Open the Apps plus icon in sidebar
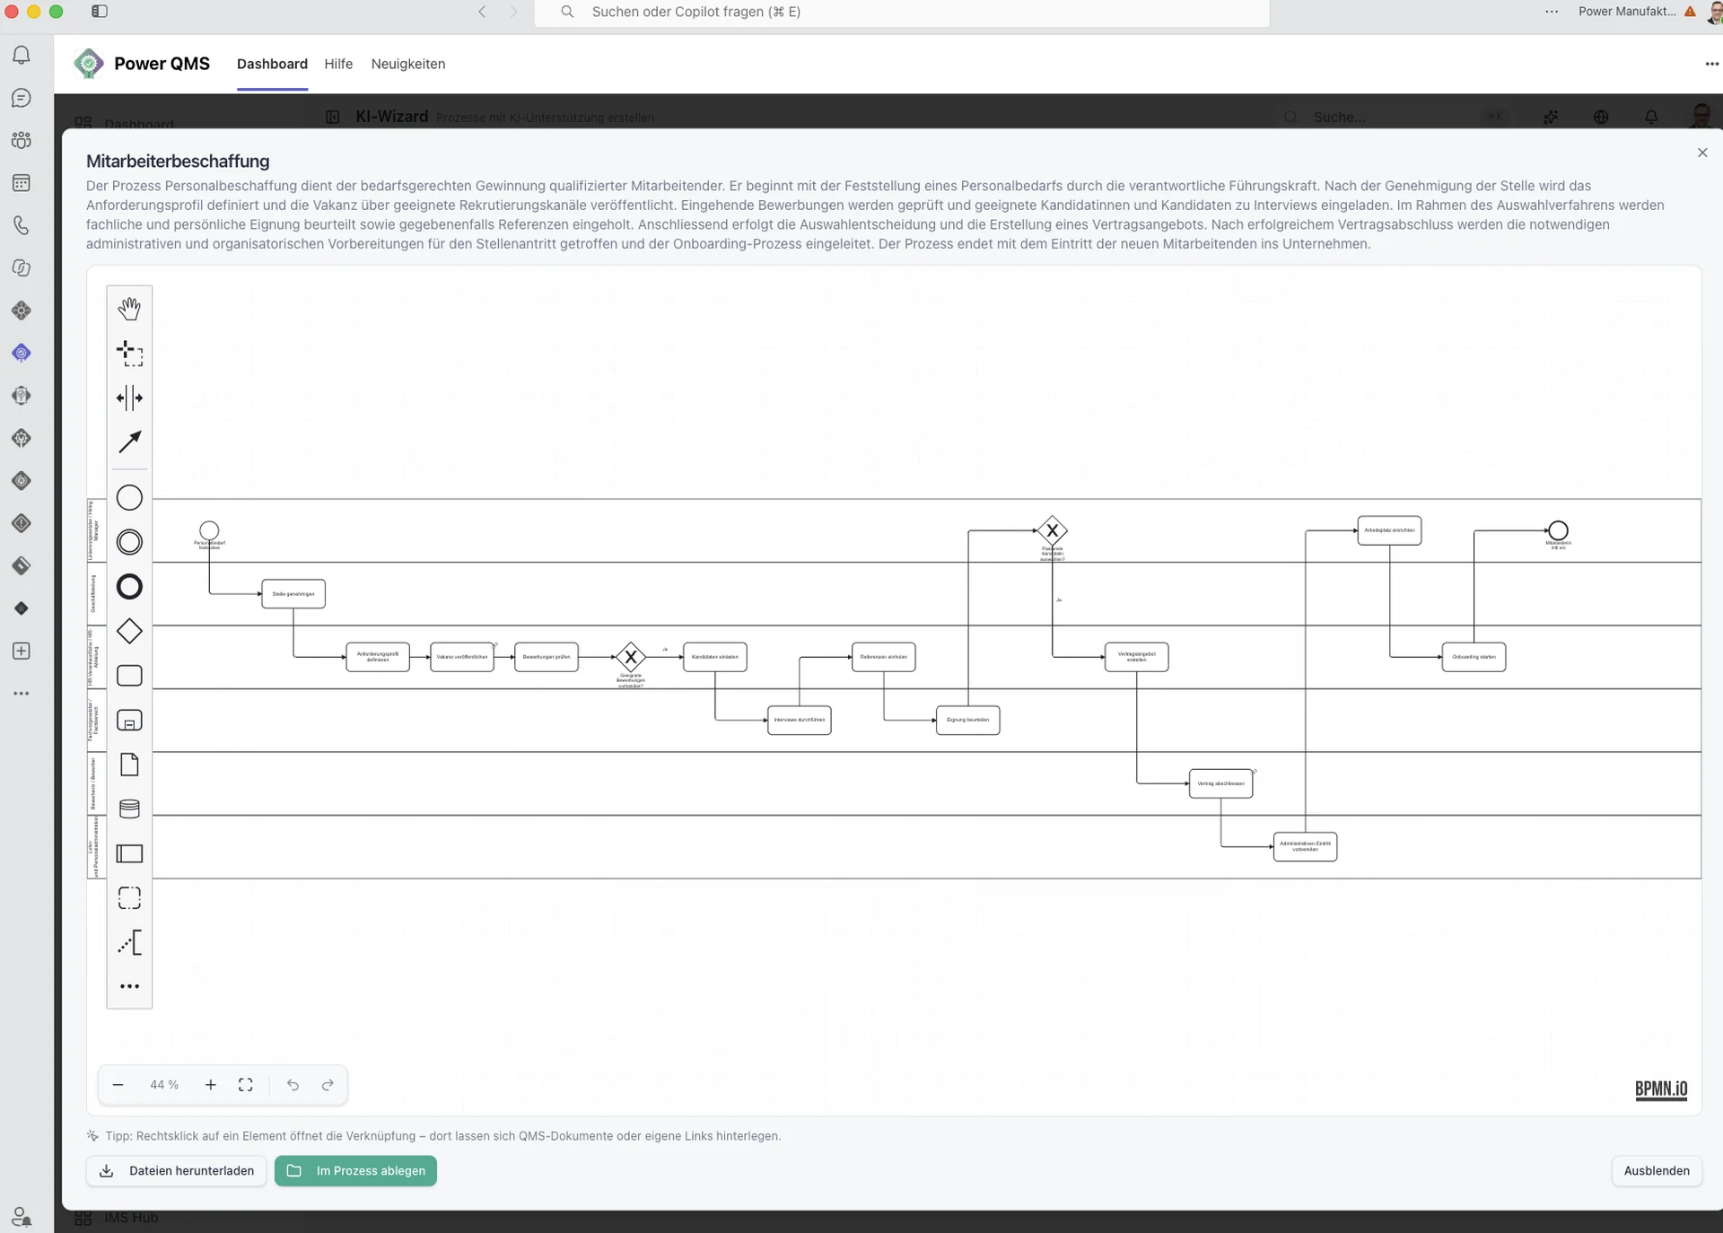The width and height of the screenshot is (1723, 1233). tap(22, 651)
